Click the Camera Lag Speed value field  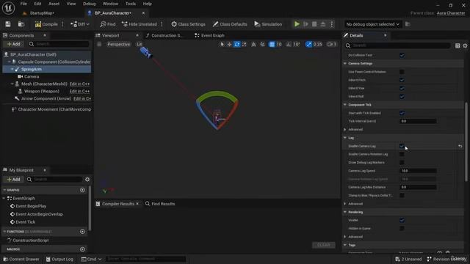click(x=418, y=171)
